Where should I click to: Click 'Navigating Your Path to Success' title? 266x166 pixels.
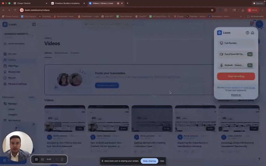pyautogui.click(x=64, y=144)
